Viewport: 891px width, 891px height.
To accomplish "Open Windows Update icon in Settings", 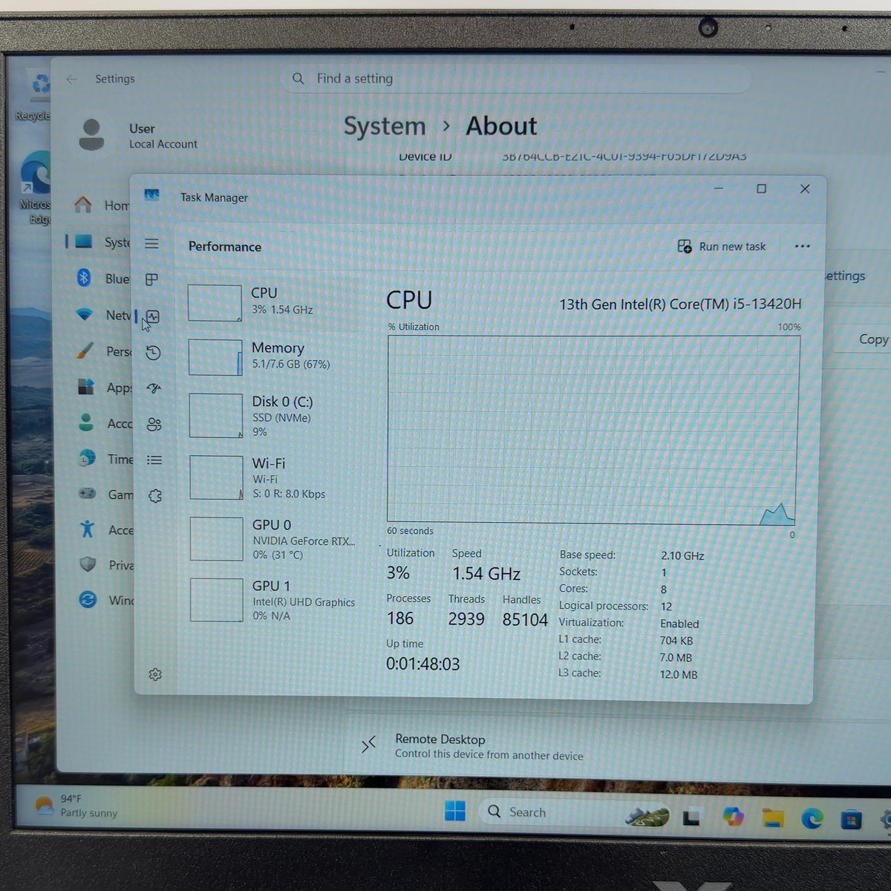I will [x=88, y=599].
